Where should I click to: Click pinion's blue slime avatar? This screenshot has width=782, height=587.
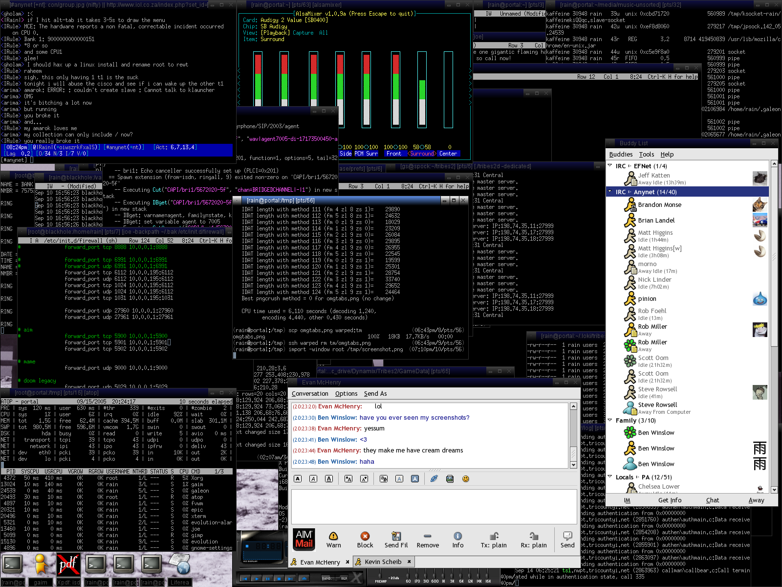coord(760,299)
